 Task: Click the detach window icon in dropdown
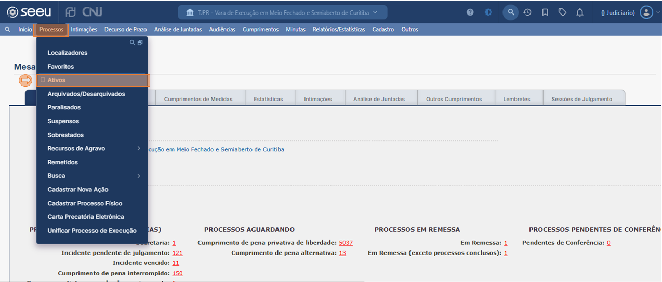pos(140,43)
